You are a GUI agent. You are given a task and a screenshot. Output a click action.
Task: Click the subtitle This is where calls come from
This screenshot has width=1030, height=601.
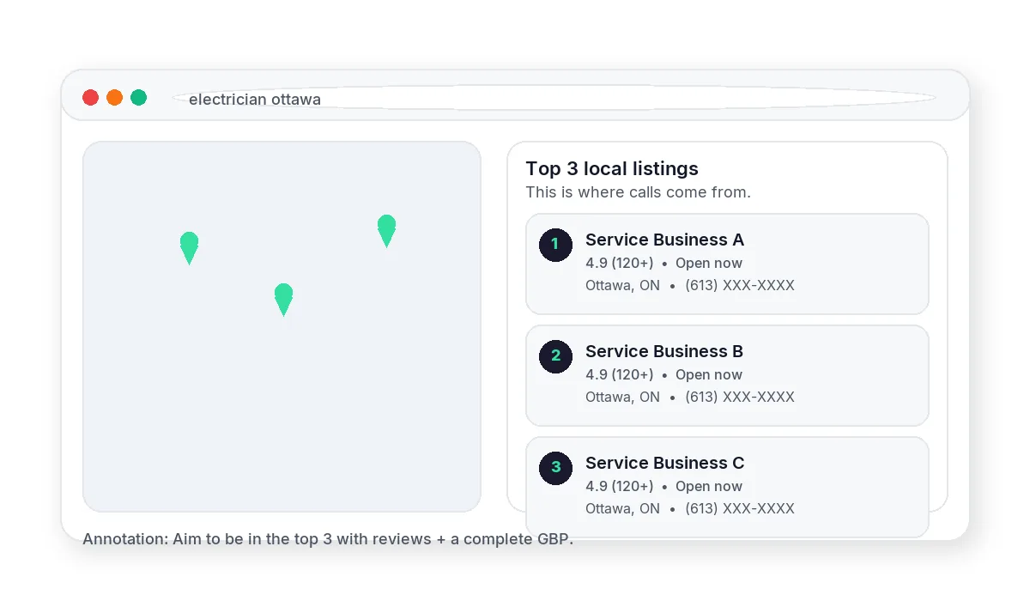coord(638,192)
